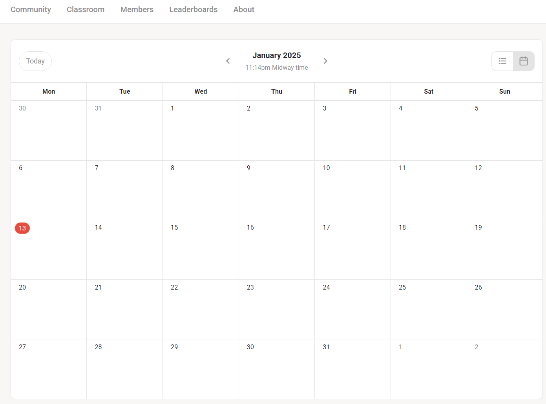Navigate to the About page

243,9
